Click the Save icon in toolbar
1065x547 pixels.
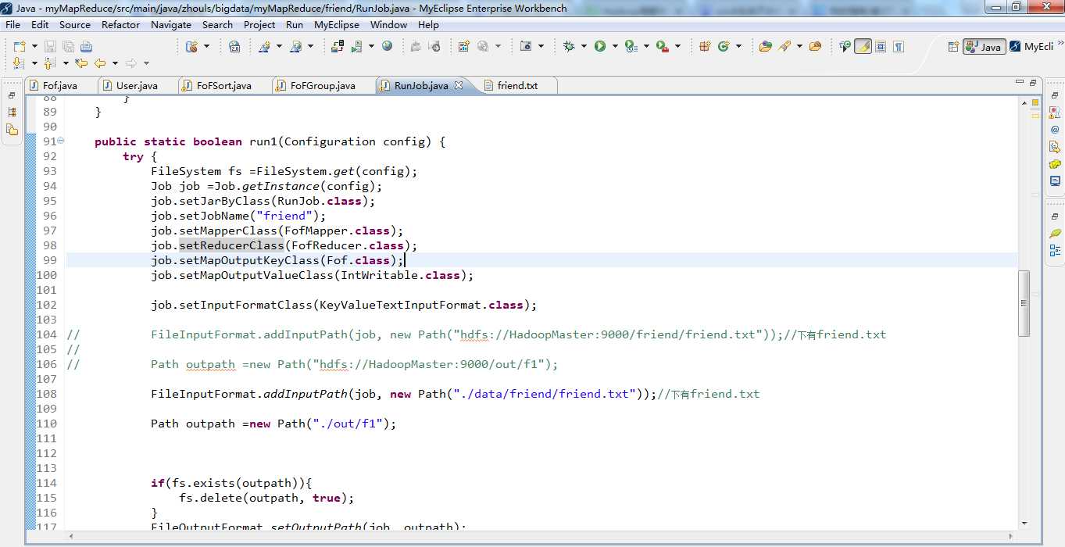pyautogui.click(x=49, y=47)
